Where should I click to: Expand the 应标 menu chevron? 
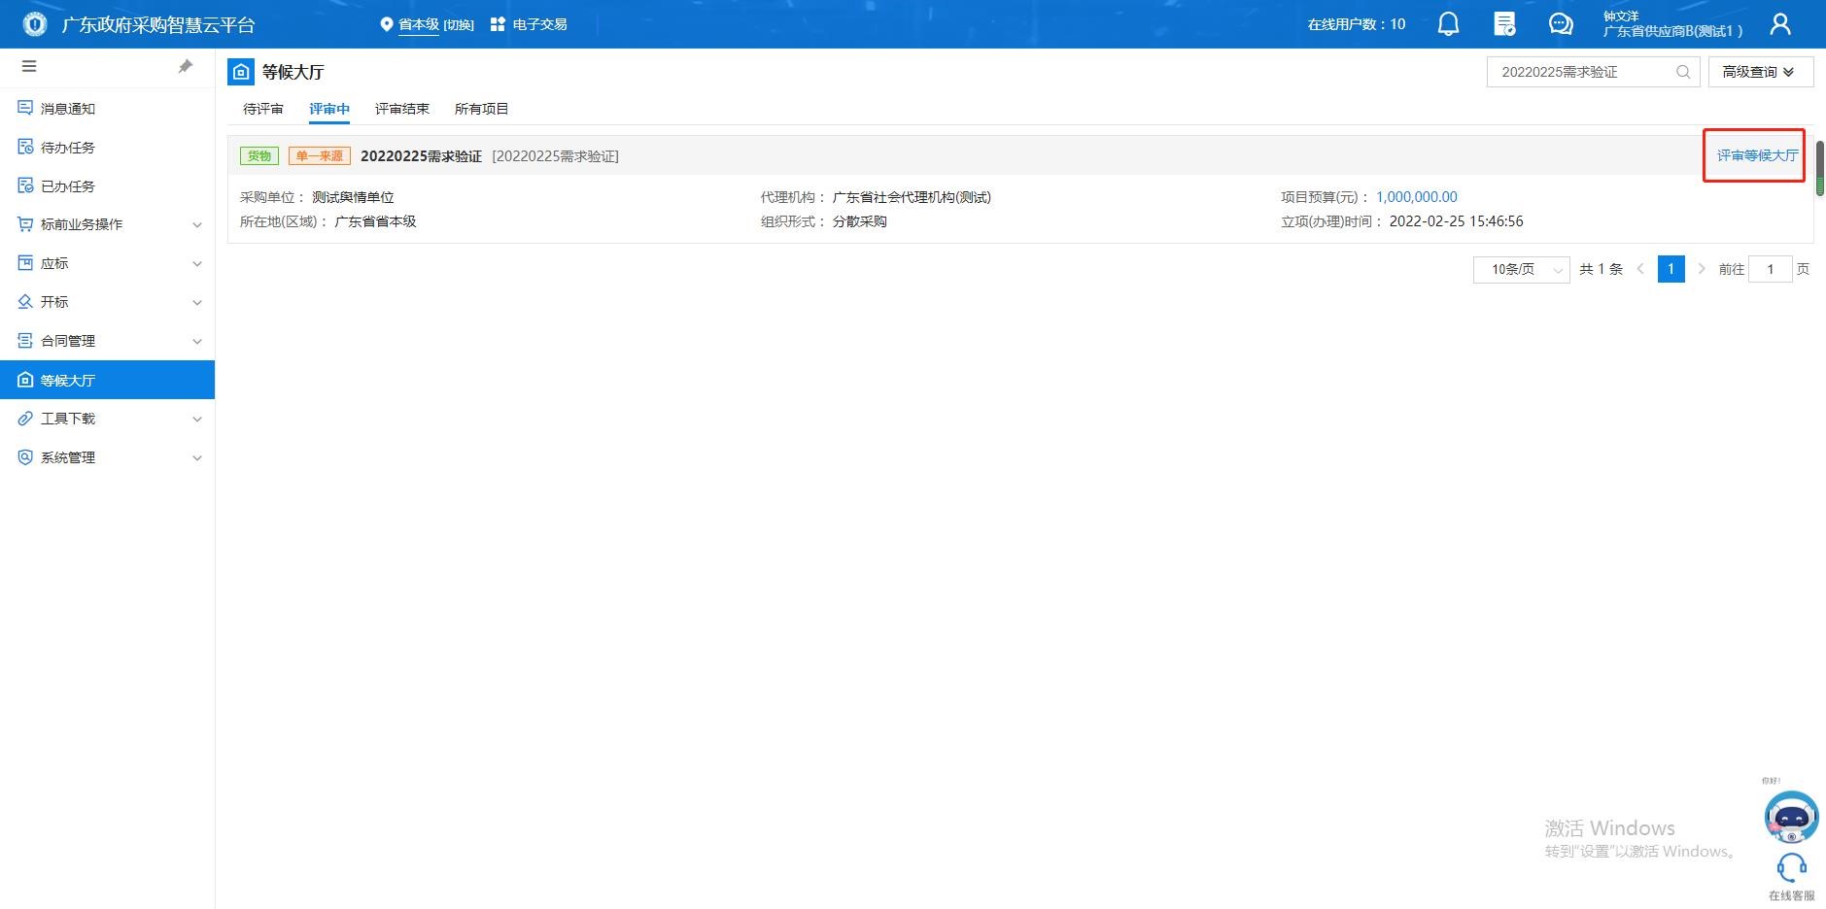coord(197,264)
